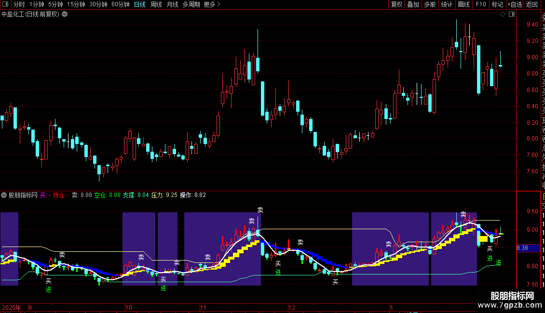The width and height of the screenshot is (545, 313).
Task: Open the dropdown arrow beside 中盐化工(日线.前复权)
Action: 65,14
